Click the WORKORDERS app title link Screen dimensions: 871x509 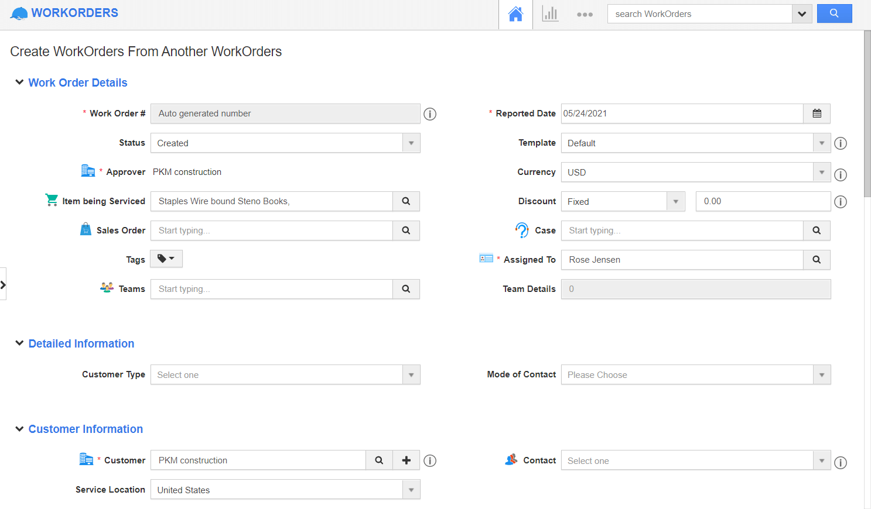click(74, 13)
